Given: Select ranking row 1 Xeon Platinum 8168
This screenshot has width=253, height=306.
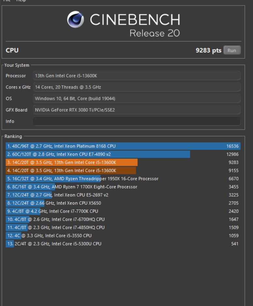Looking at the screenshot, I should point(123,146).
